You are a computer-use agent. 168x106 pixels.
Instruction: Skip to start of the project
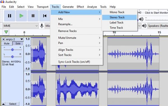(x=45, y=16)
